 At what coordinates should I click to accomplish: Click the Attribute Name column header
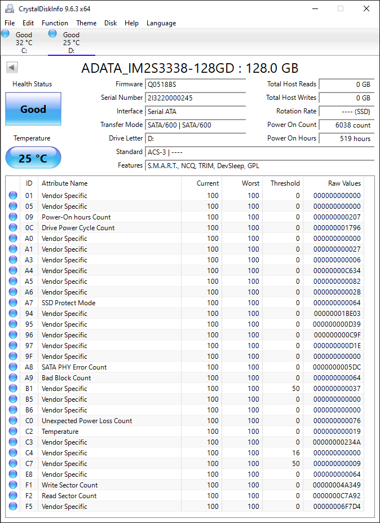pyautogui.click(x=110, y=183)
